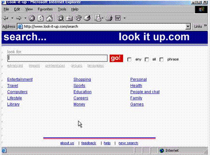Open the Family category link
Screen dimensions: 210x155
point(136,98)
